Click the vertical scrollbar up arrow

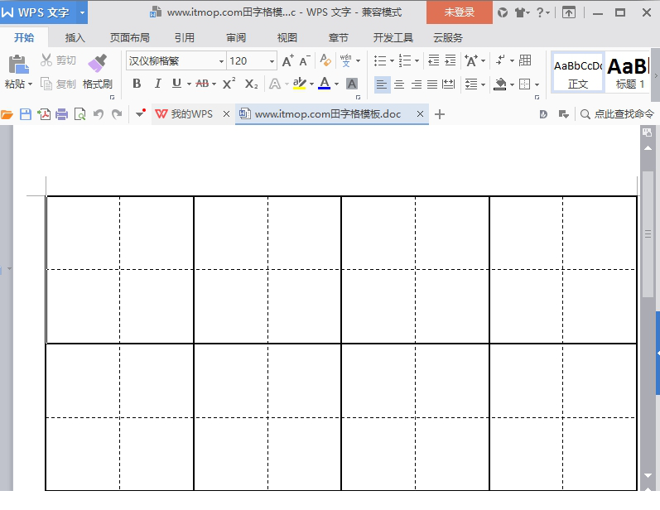[x=648, y=148]
